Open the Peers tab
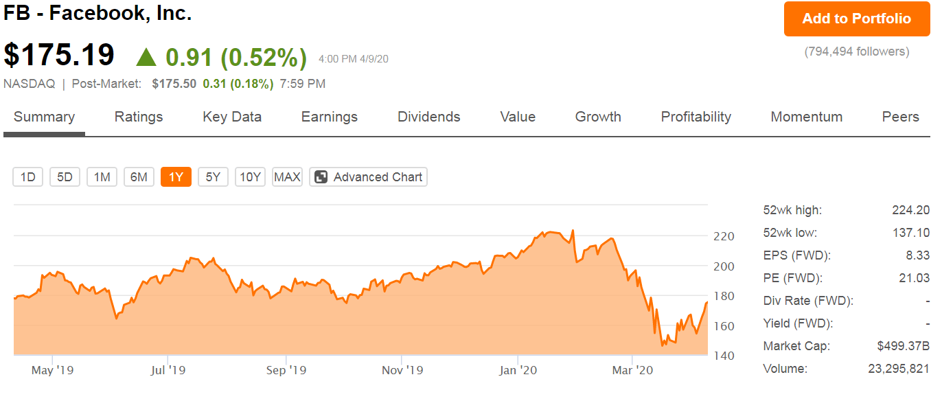942x401 pixels. [x=900, y=117]
